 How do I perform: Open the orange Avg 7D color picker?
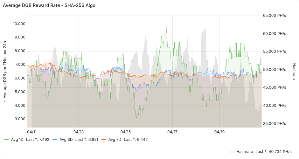[104, 140]
